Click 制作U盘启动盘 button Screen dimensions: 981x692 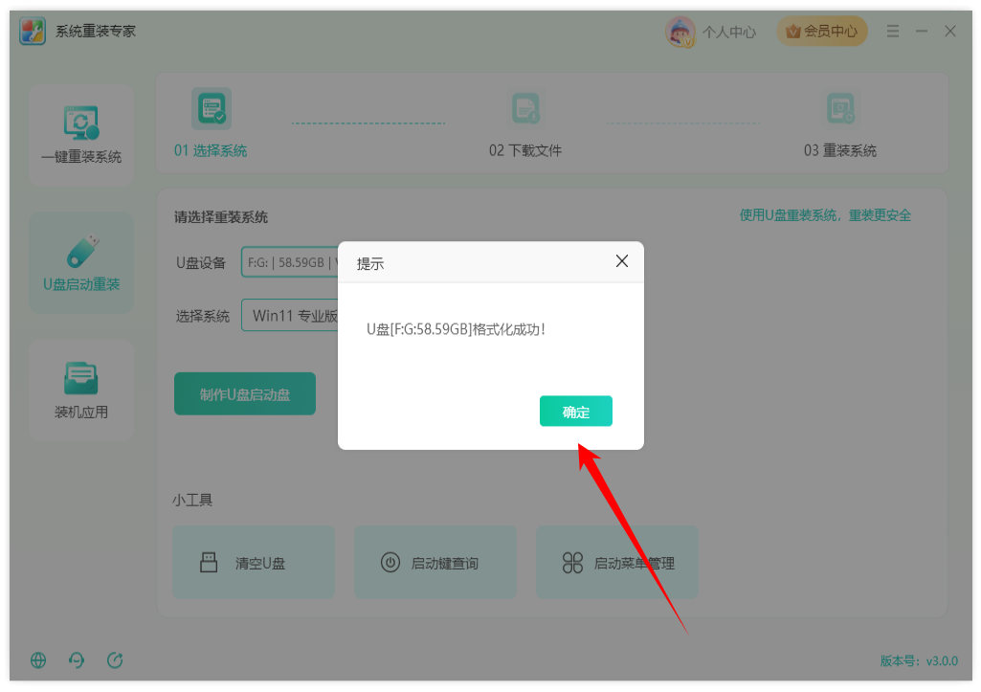(x=245, y=393)
